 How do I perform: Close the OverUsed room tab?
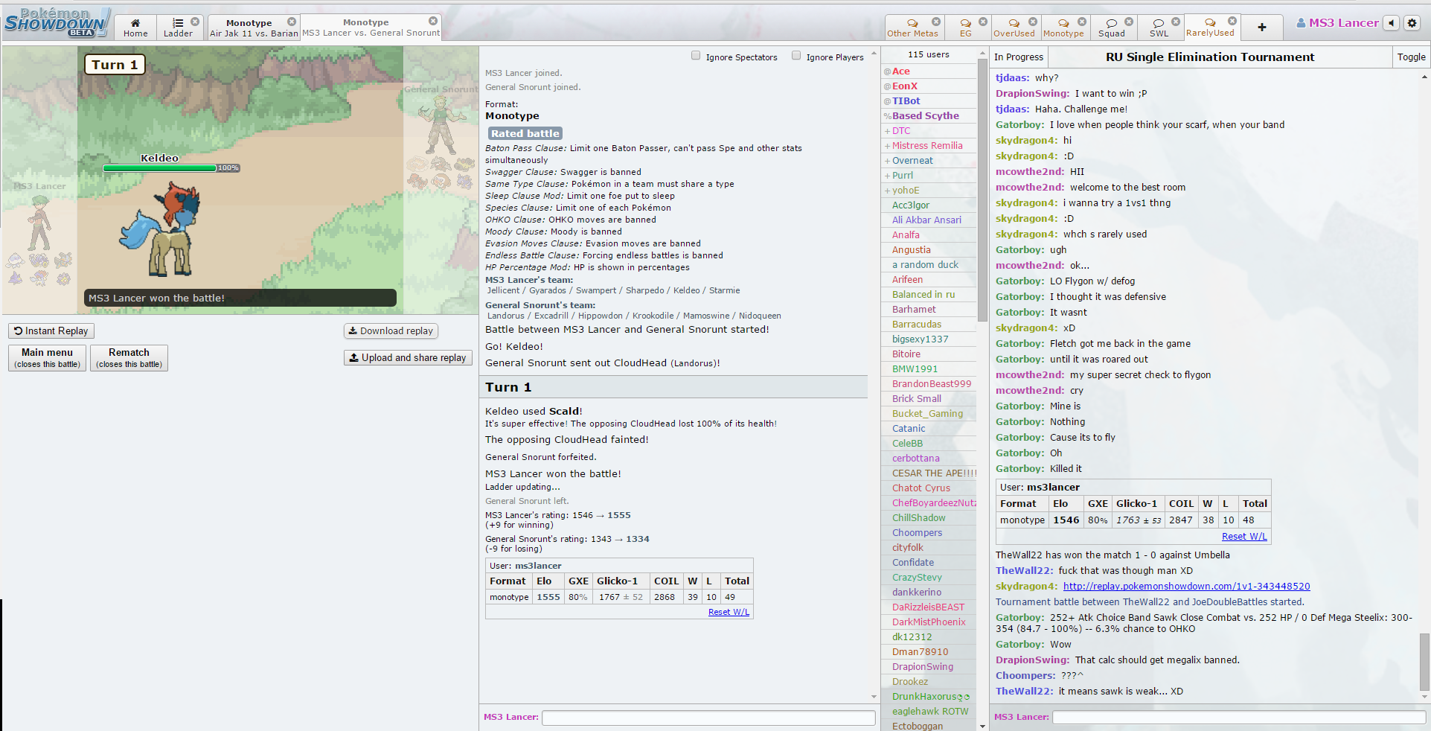(x=1033, y=22)
